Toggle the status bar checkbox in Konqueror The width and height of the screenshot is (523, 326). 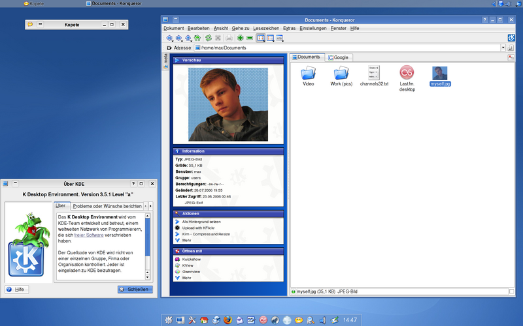pyautogui.click(x=511, y=291)
